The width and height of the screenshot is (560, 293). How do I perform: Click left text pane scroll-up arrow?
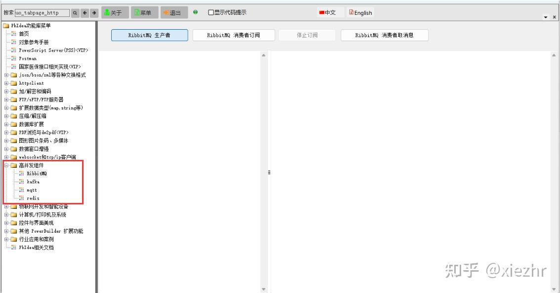click(x=263, y=55)
